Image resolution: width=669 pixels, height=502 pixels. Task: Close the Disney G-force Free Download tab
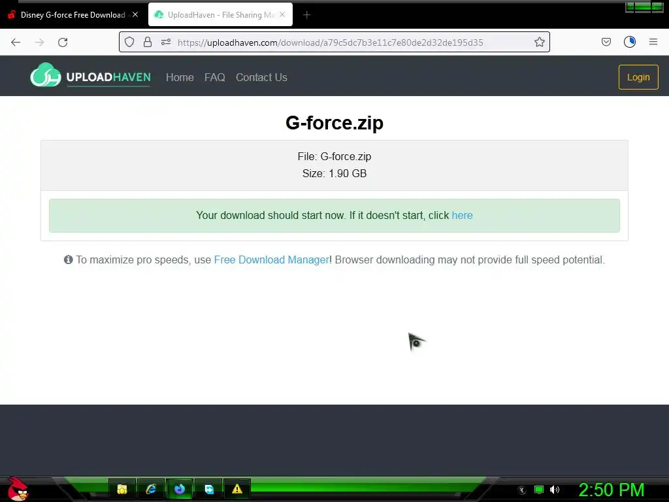pos(135,14)
